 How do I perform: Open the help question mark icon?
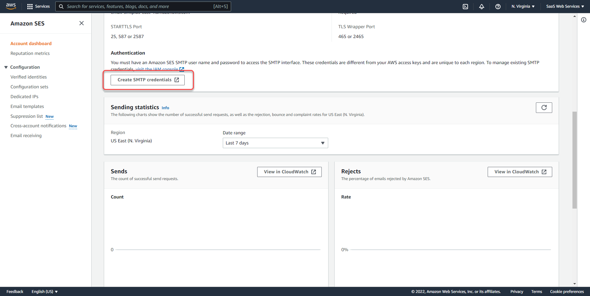[x=498, y=6]
